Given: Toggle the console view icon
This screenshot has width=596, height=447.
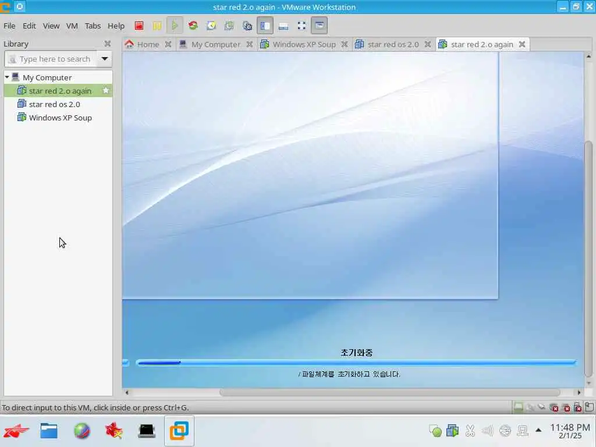Looking at the screenshot, I should pos(320,26).
